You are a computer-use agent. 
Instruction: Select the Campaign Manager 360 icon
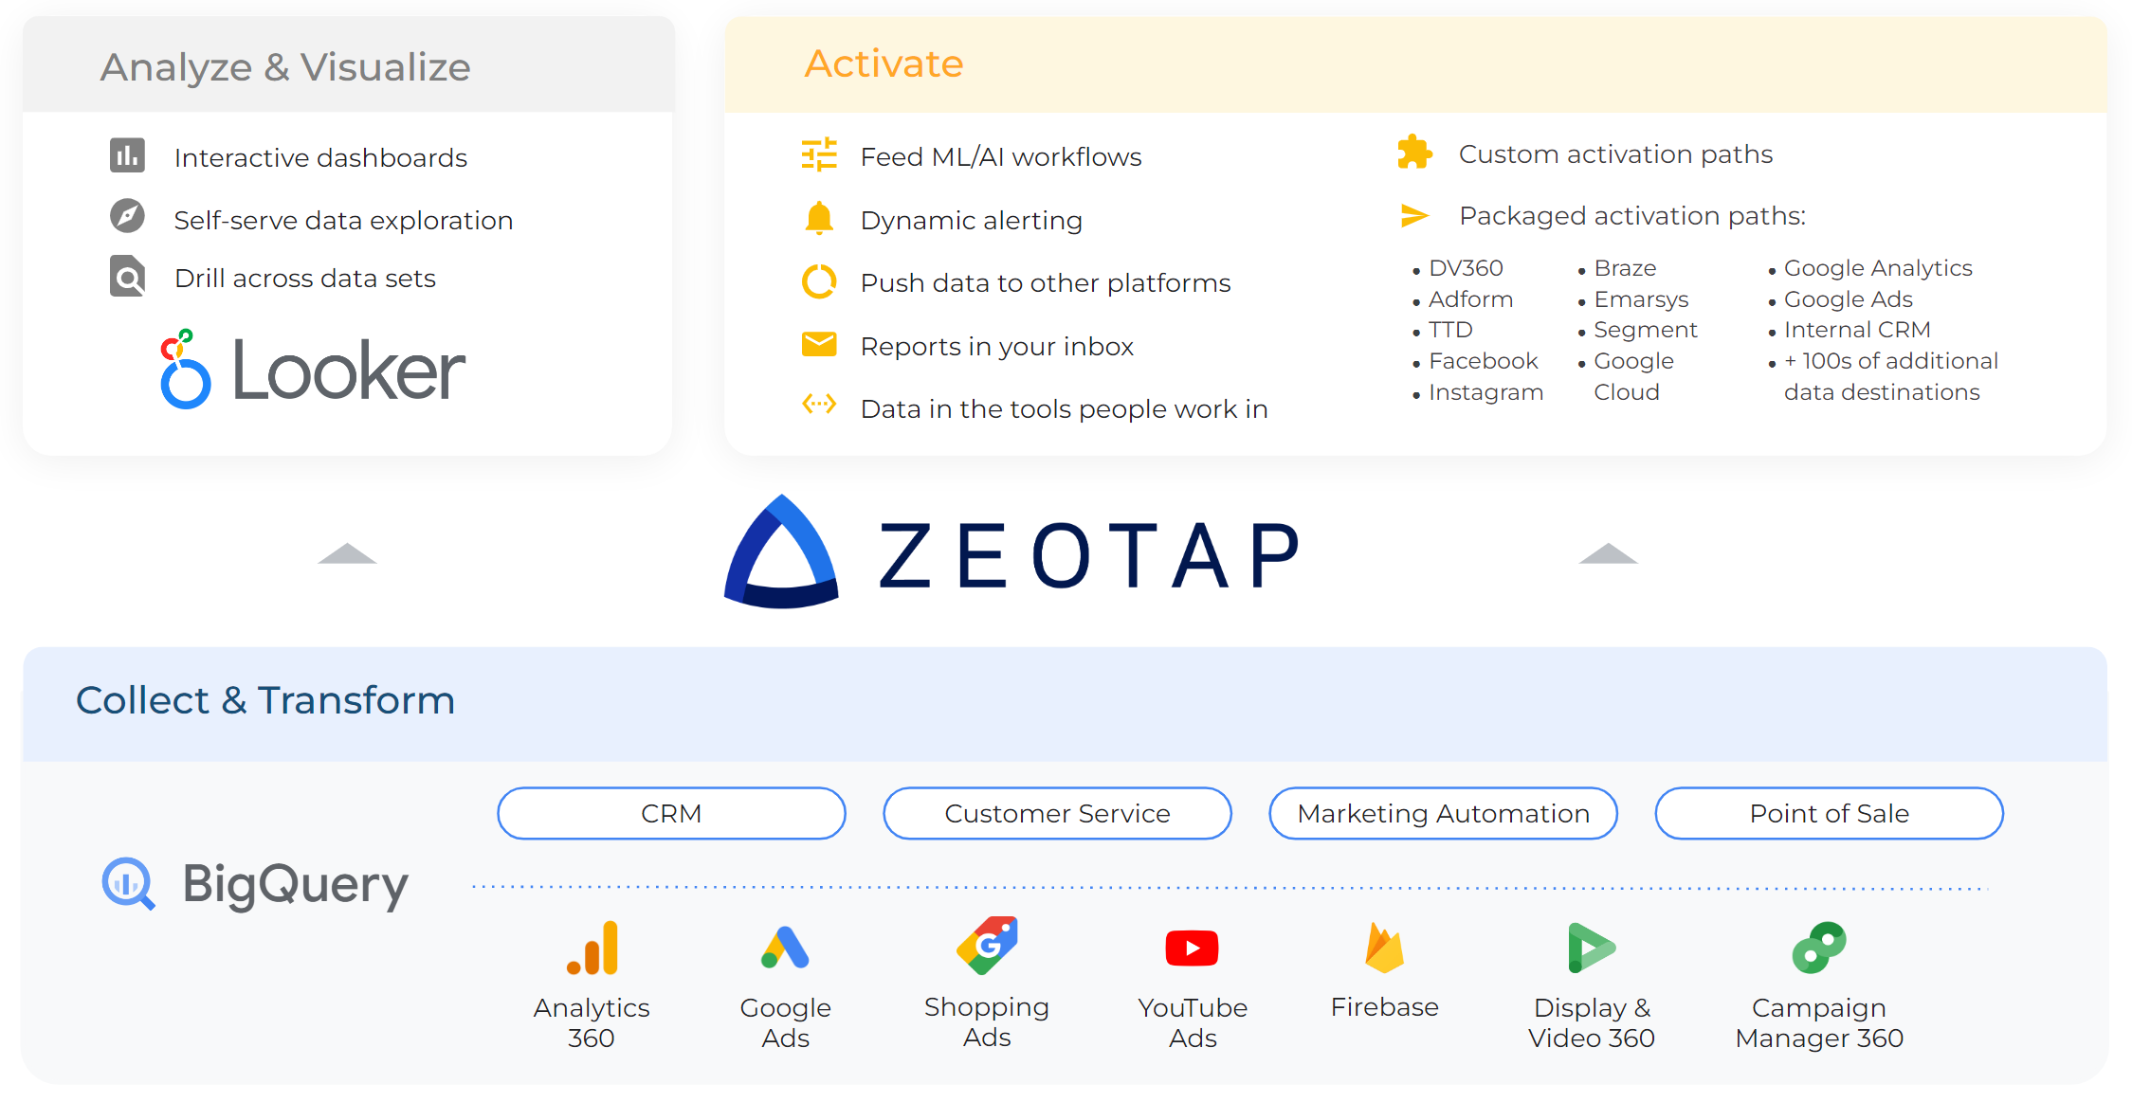point(1819,948)
